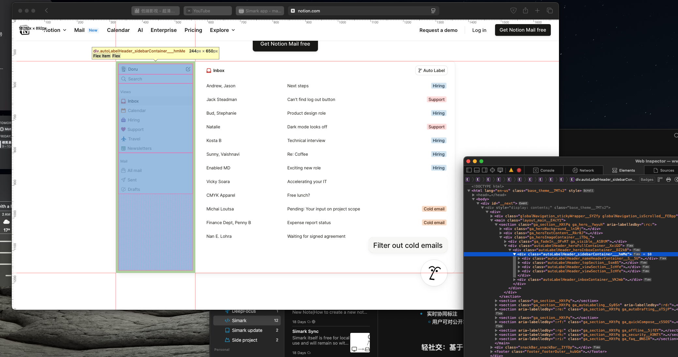Expand the footer_footerOuter element
Image resolution: width=678 pixels, height=357 pixels.
point(491,351)
